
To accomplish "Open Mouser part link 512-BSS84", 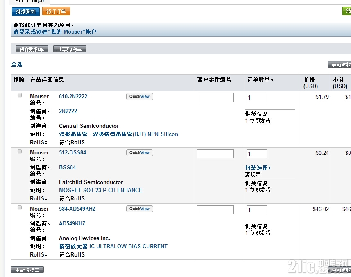I will [72, 152].
